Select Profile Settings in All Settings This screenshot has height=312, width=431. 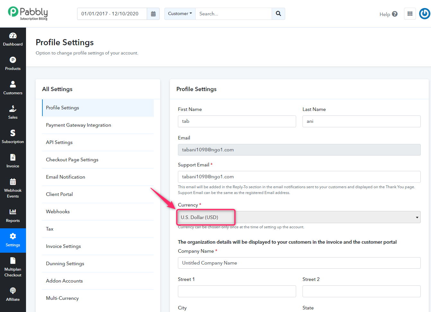coord(98,108)
